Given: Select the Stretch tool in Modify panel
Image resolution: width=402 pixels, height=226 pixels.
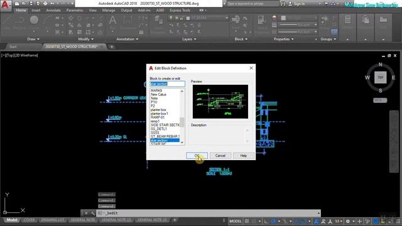Looking at the screenshot, I should point(71,32).
